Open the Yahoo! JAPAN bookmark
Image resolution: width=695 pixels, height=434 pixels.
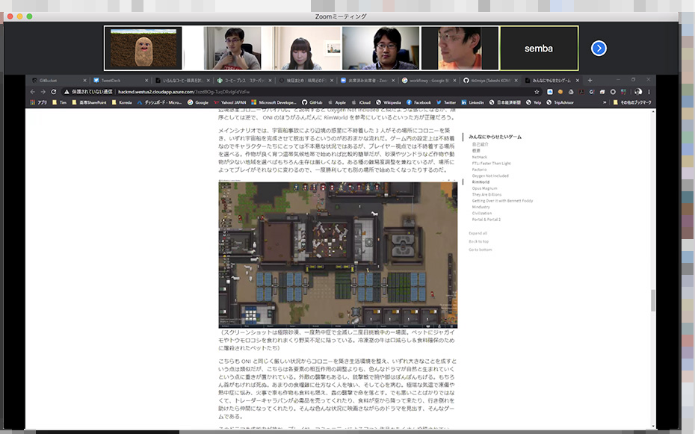pyautogui.click(x=229, y=102)
